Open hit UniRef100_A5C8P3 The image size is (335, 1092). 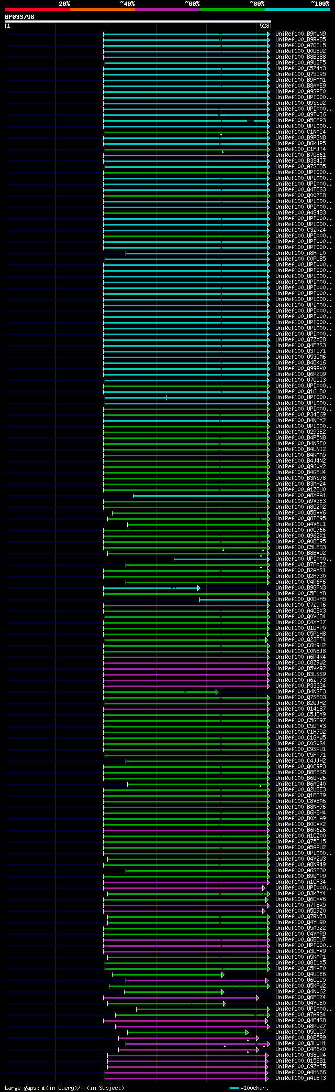pyautogui.click(x=300, y=120)
